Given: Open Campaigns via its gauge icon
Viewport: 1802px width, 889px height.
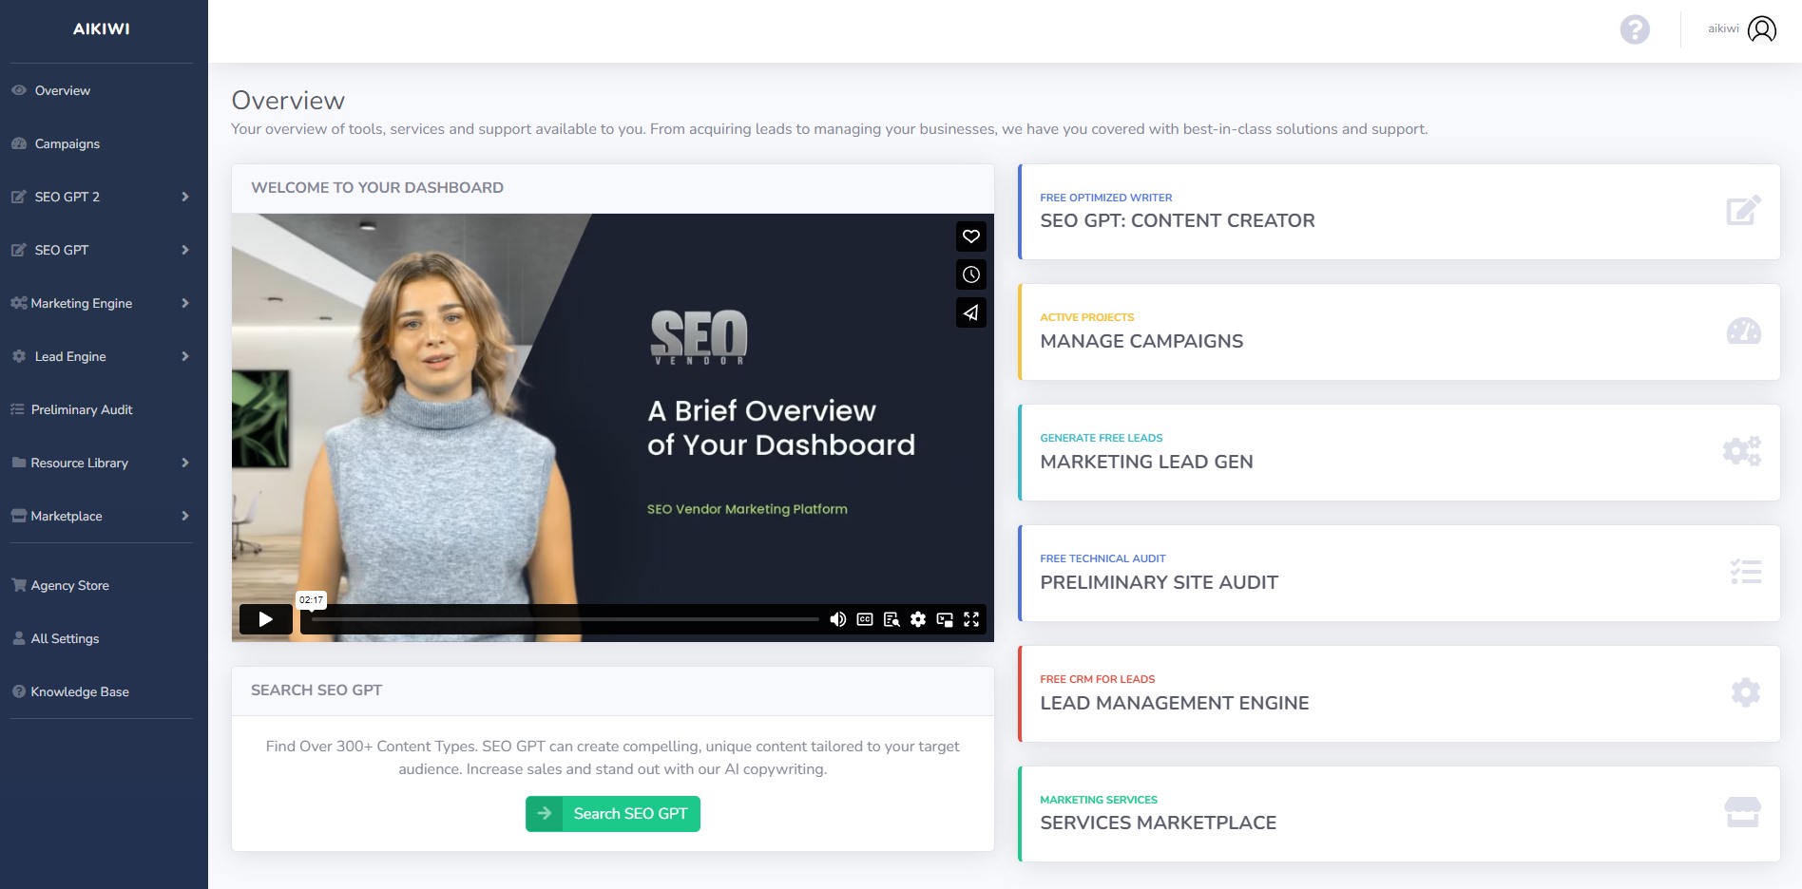Looking at the screenshot, I should [x=19, y=143].
